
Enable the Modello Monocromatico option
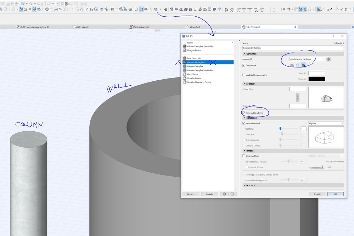point(243,75)
